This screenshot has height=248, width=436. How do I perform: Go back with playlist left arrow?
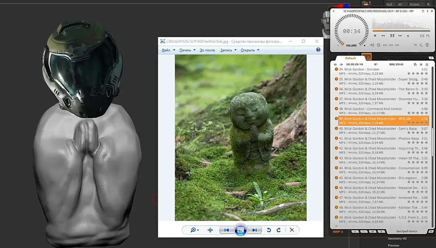click(x=335, y=65)
